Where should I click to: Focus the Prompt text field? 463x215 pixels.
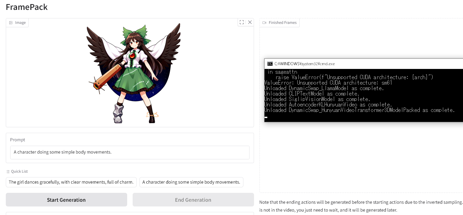[130, 152]
